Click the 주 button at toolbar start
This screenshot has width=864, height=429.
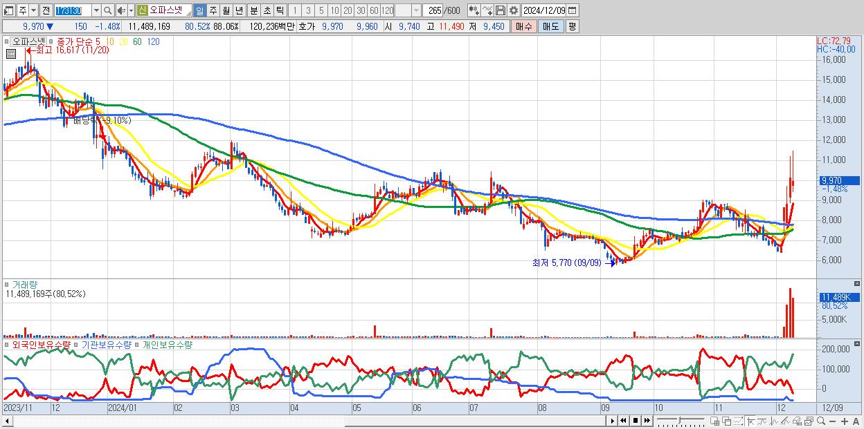(x=21, y=10)
